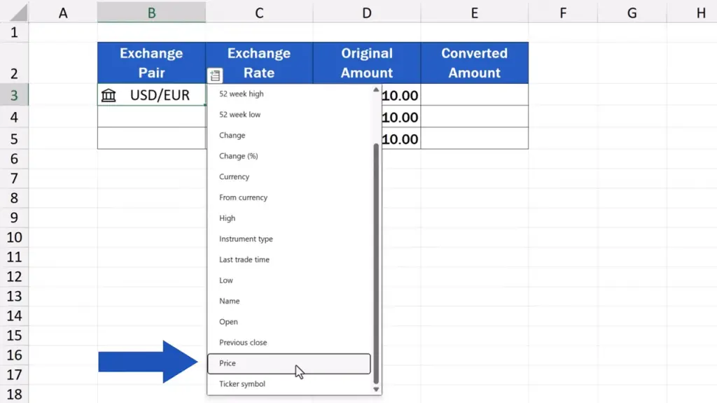Pick the Previous close field
The image size is (717, 403).
click(x=243, y=343)
